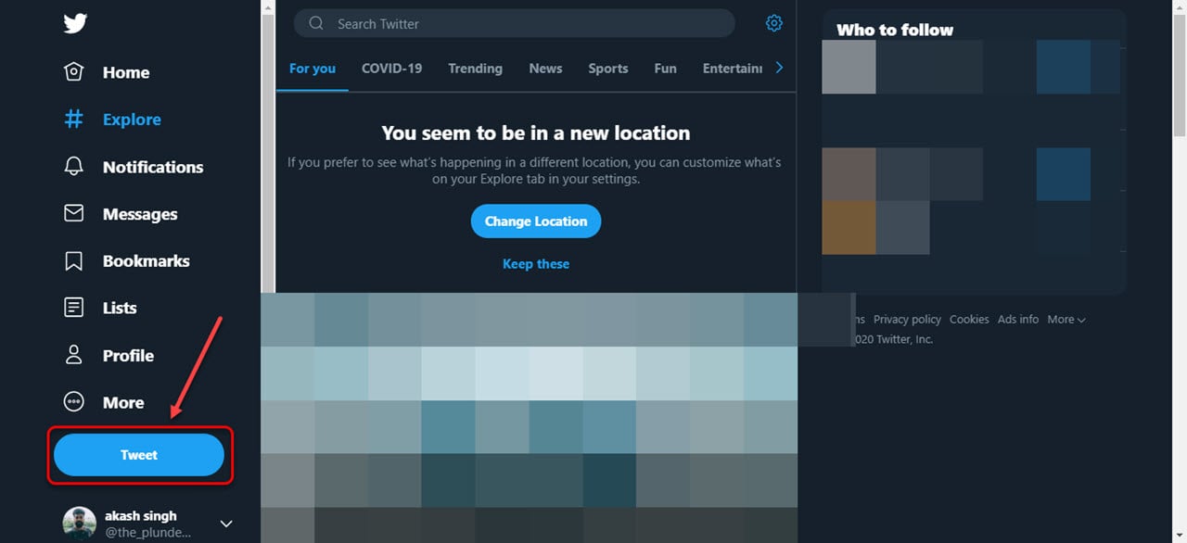The width and height of the screenshot is (1187, 543).
Task: Click the Bookmarks label
Action: click(147, 261)
